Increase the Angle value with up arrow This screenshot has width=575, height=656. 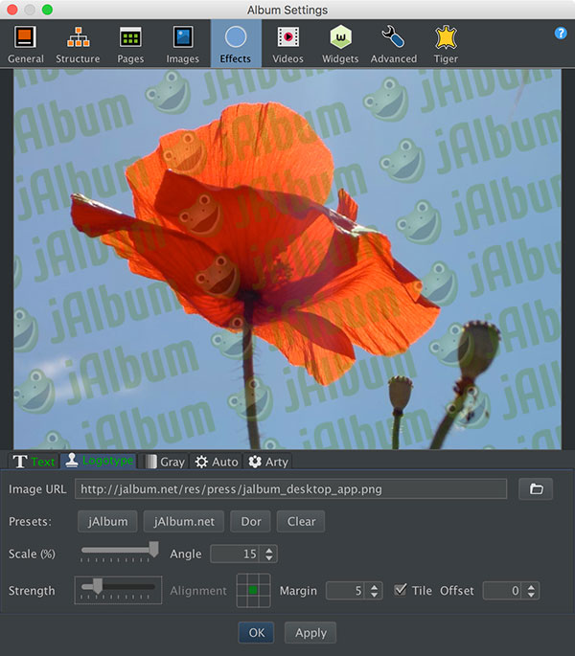tap(269, 550)
